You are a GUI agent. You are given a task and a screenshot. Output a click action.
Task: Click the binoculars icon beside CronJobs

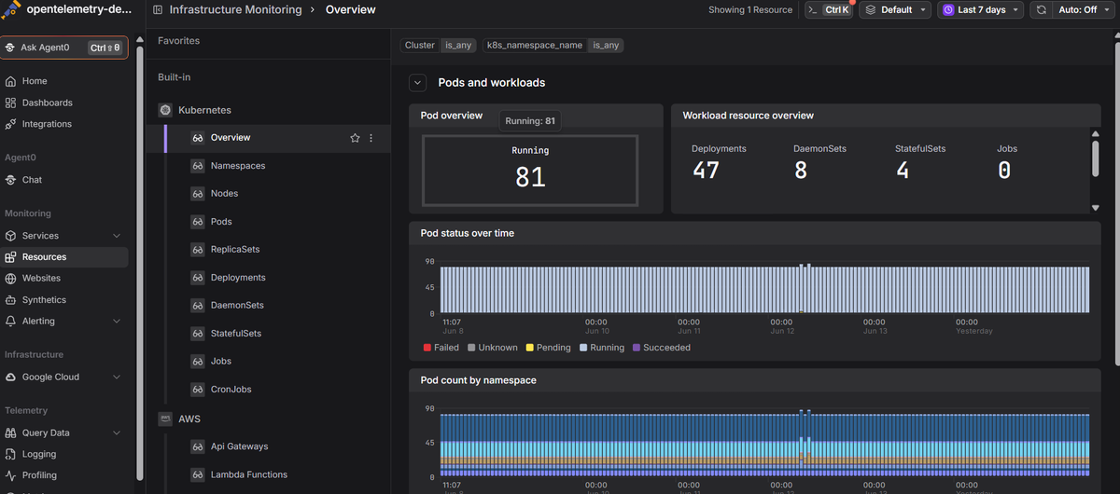pos(198,390)
